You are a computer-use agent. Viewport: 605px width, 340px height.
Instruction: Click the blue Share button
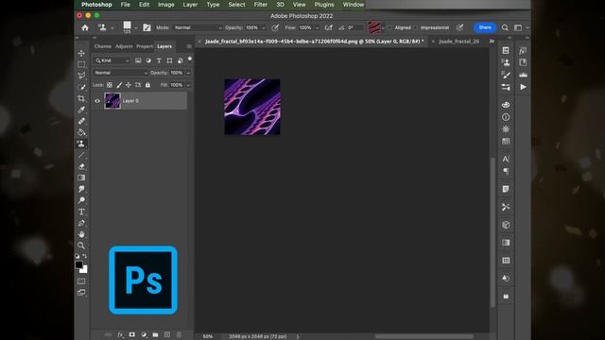tap(485, 27)
